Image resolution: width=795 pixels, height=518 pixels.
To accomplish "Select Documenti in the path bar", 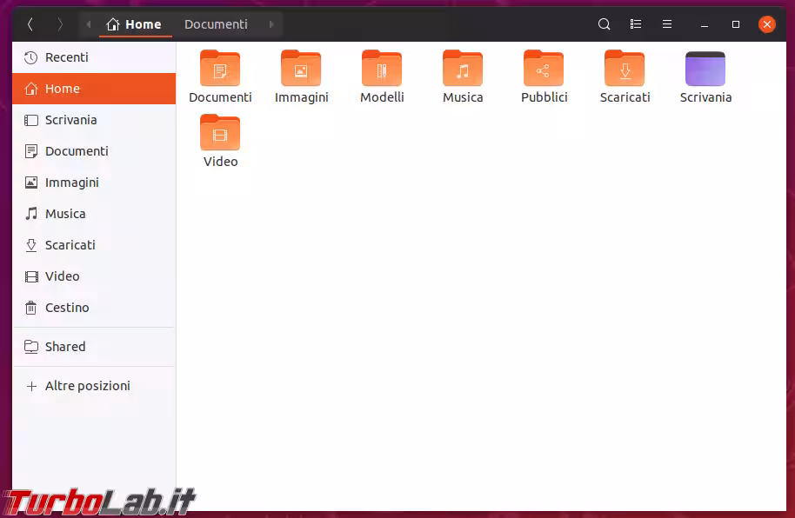I will [216, 24].
